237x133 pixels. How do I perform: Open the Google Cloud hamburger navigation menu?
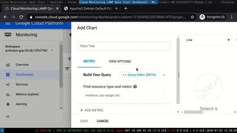point(8,23)
